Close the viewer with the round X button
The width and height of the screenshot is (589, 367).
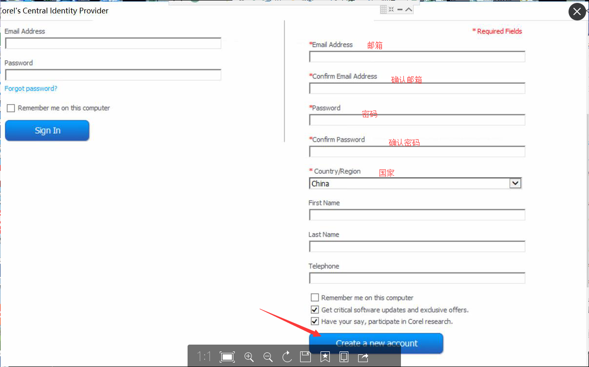click(577, 12)
